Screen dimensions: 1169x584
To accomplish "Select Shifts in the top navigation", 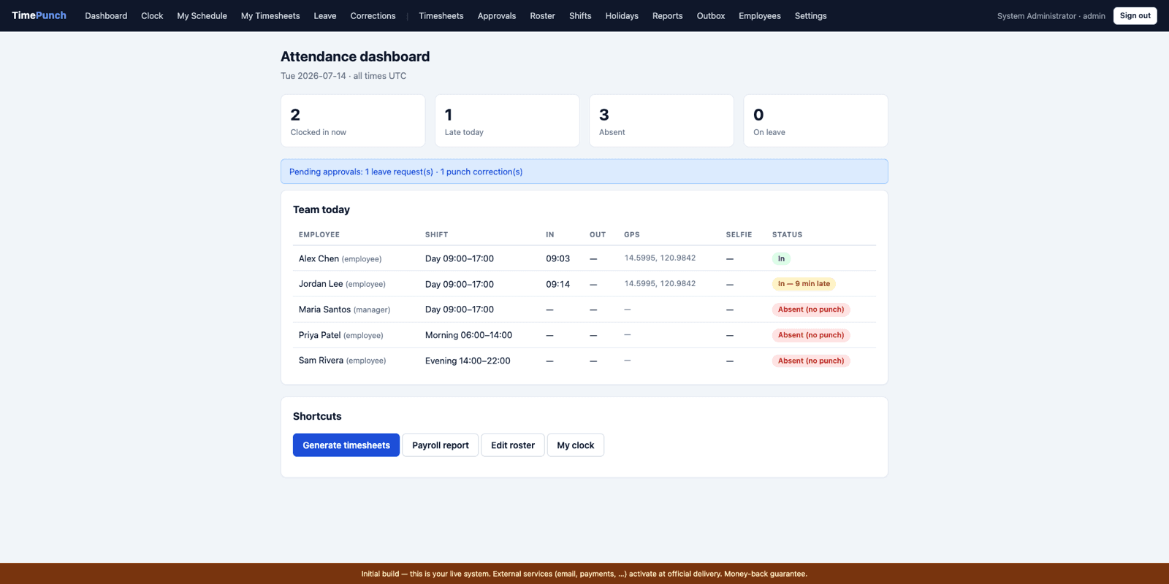I will [580, 16].
